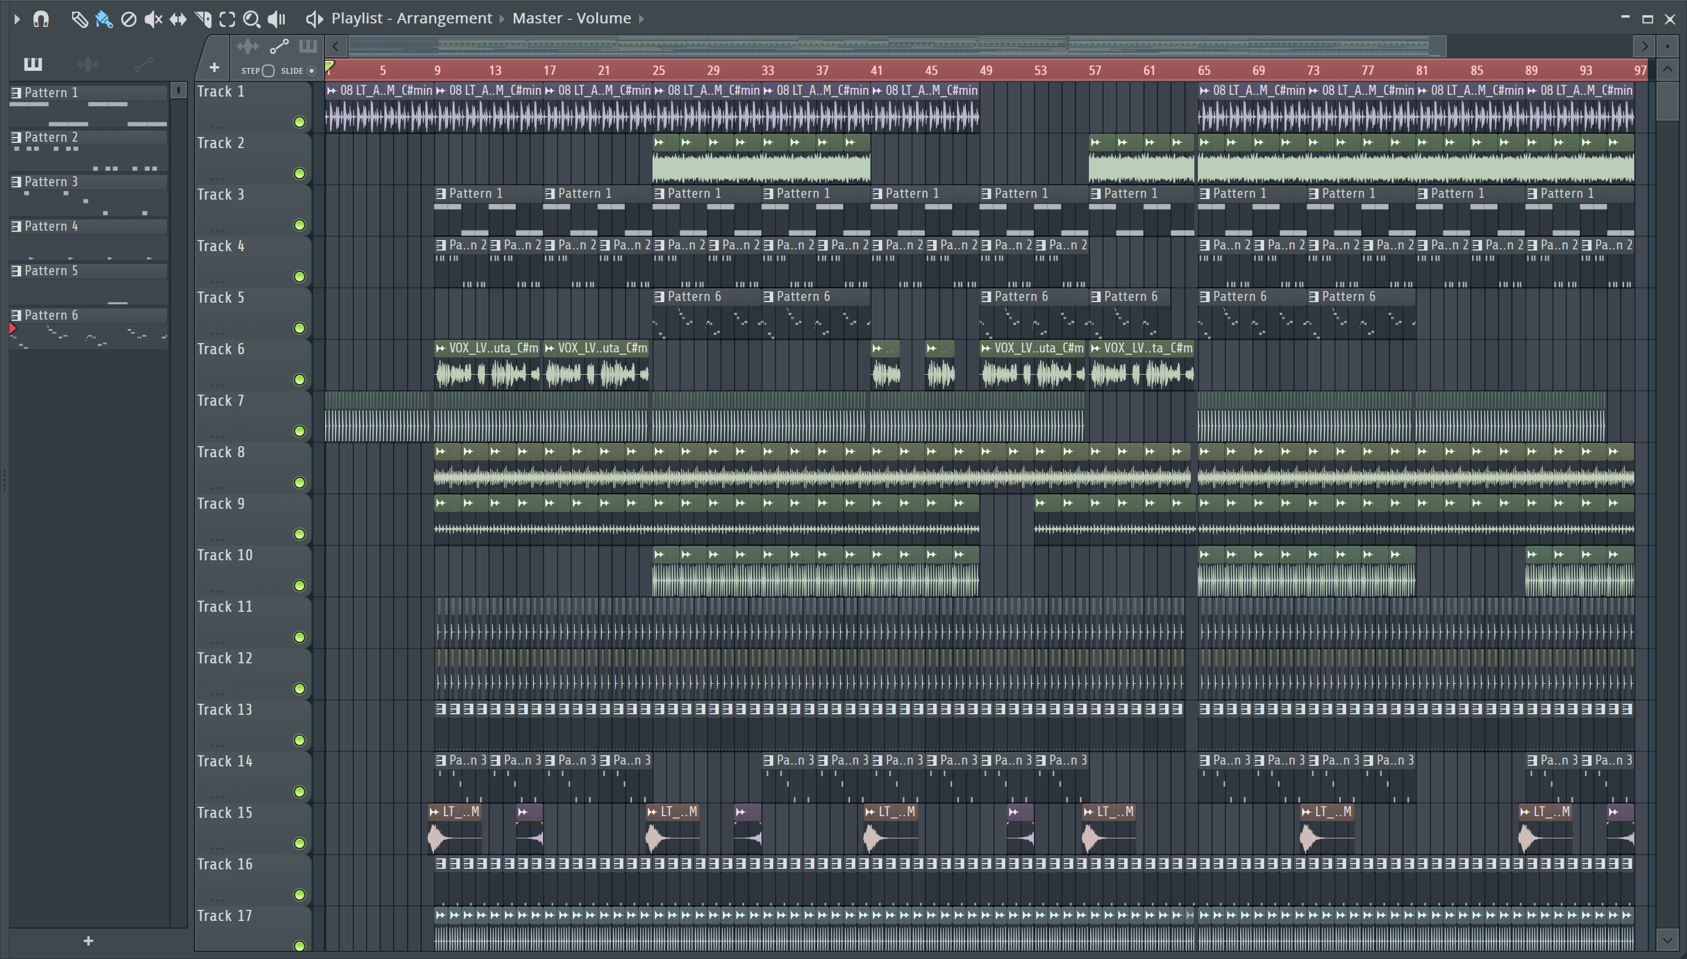Click the Playback speaker tool
Screen dimensions: 1687x959
[276, 19]
